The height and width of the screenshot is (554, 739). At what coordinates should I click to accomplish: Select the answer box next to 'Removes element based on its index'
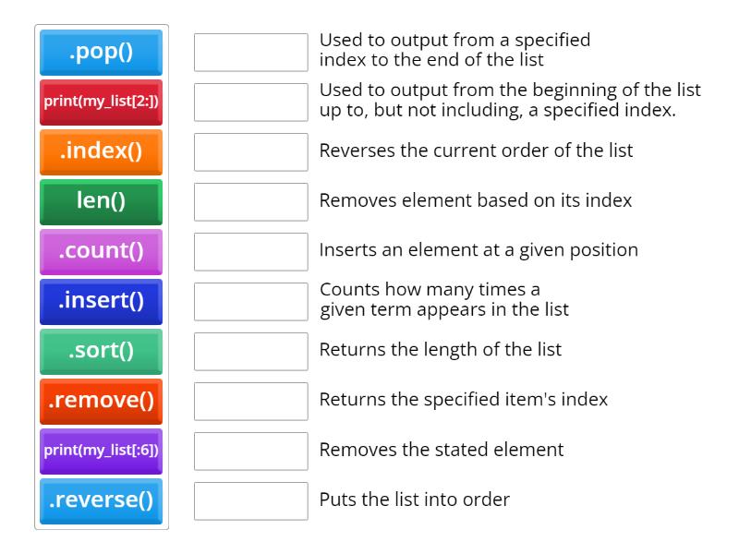tap(250, 201)
